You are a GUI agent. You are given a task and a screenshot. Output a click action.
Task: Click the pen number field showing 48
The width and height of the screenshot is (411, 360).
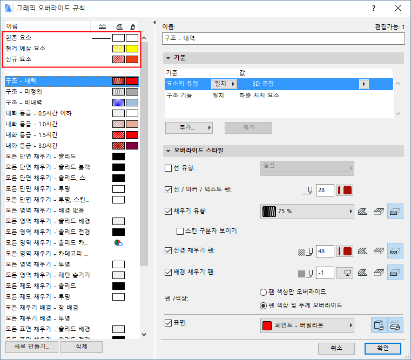325,252
